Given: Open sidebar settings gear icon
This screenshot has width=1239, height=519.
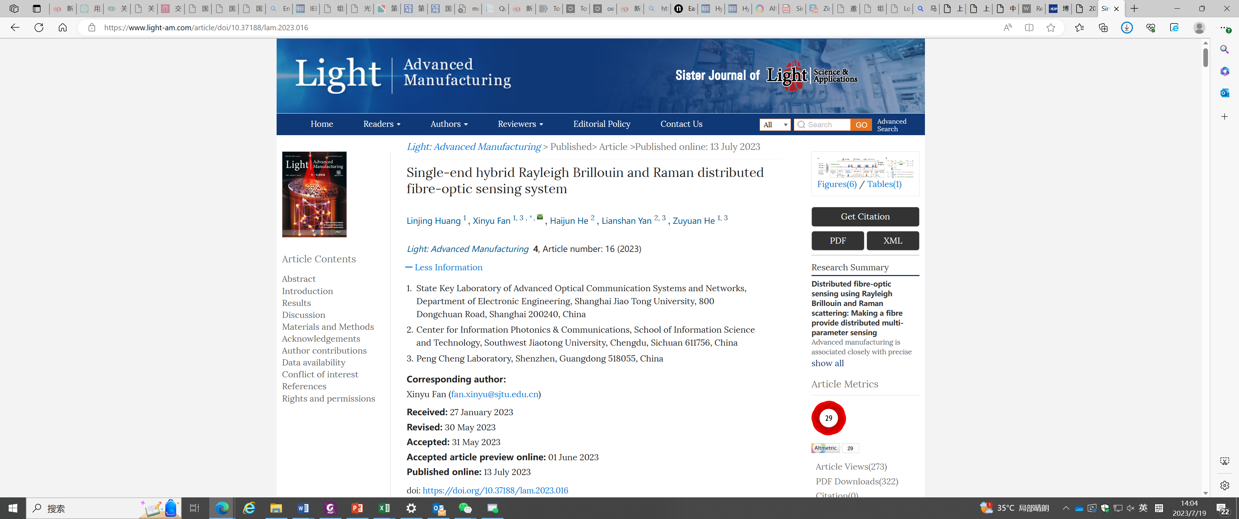Looking at the screenshot, I should coord(1225,485).
